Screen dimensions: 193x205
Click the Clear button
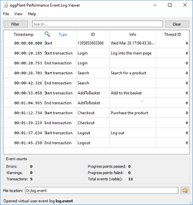(x=177, y=24)
